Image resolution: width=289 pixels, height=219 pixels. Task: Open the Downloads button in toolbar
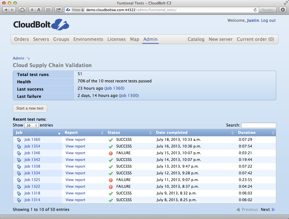pyautogui.click(x=283, y=10)
